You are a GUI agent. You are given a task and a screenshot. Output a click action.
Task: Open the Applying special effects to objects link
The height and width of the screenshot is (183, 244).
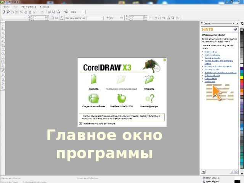coord(220,72)
